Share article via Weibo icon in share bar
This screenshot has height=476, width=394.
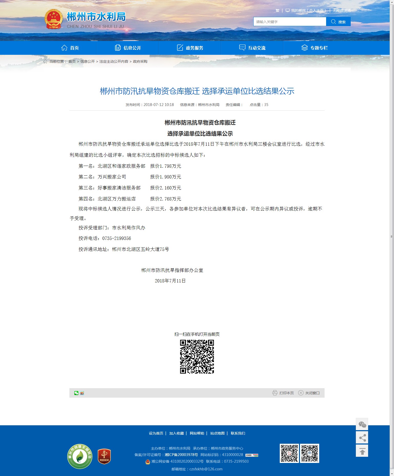click(82, 393)
